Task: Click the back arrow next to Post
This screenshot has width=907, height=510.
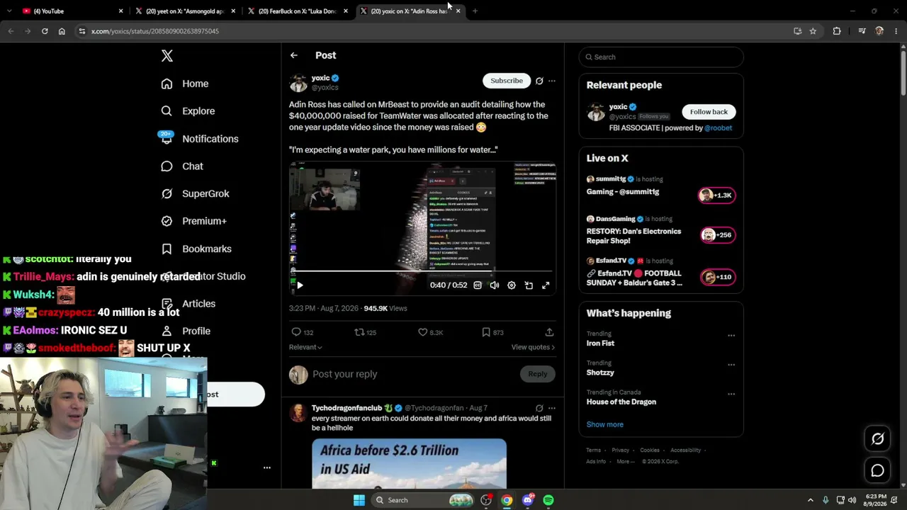Action: pyautogui.click(x=294, y=55)
